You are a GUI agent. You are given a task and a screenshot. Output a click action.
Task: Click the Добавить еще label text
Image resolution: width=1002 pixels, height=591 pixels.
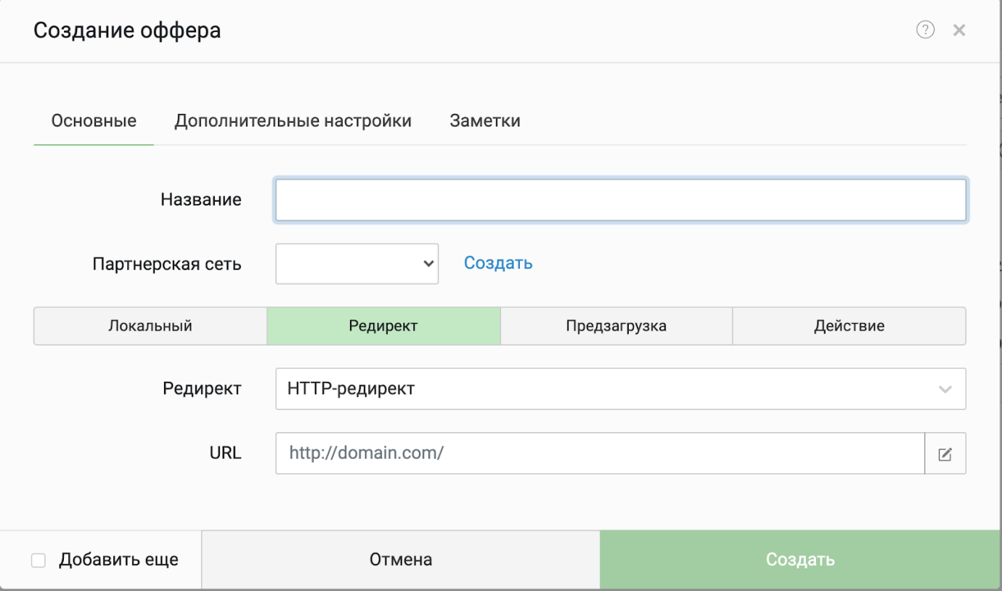coord(119,560)
